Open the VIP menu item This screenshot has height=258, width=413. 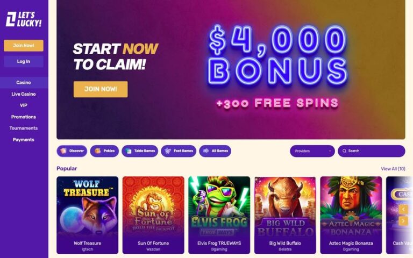click(x=24, y=105)
